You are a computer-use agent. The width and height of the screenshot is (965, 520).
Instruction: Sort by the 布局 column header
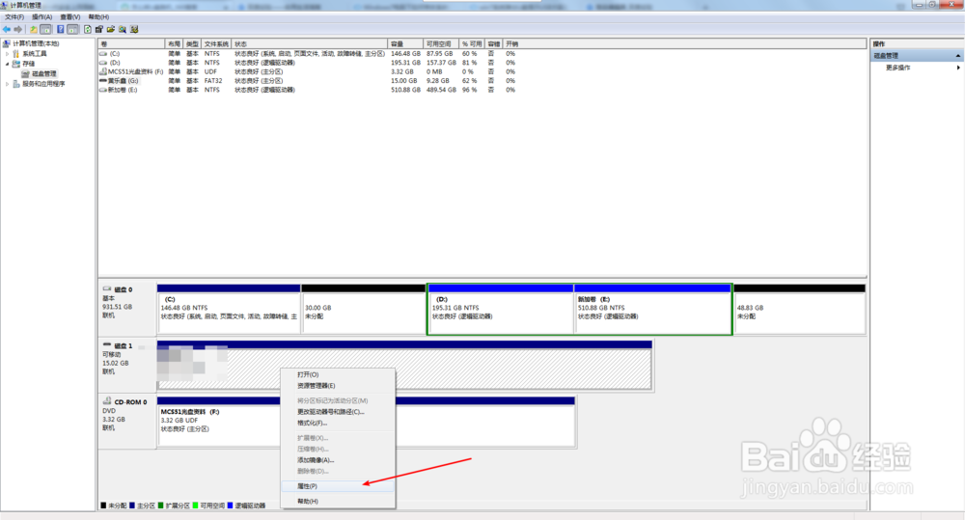click(x=174, y=44)
